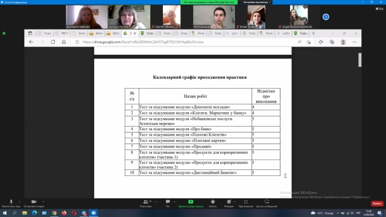Expand reactions options caret
The image size is (386, 217).
[x=235, y=202]
